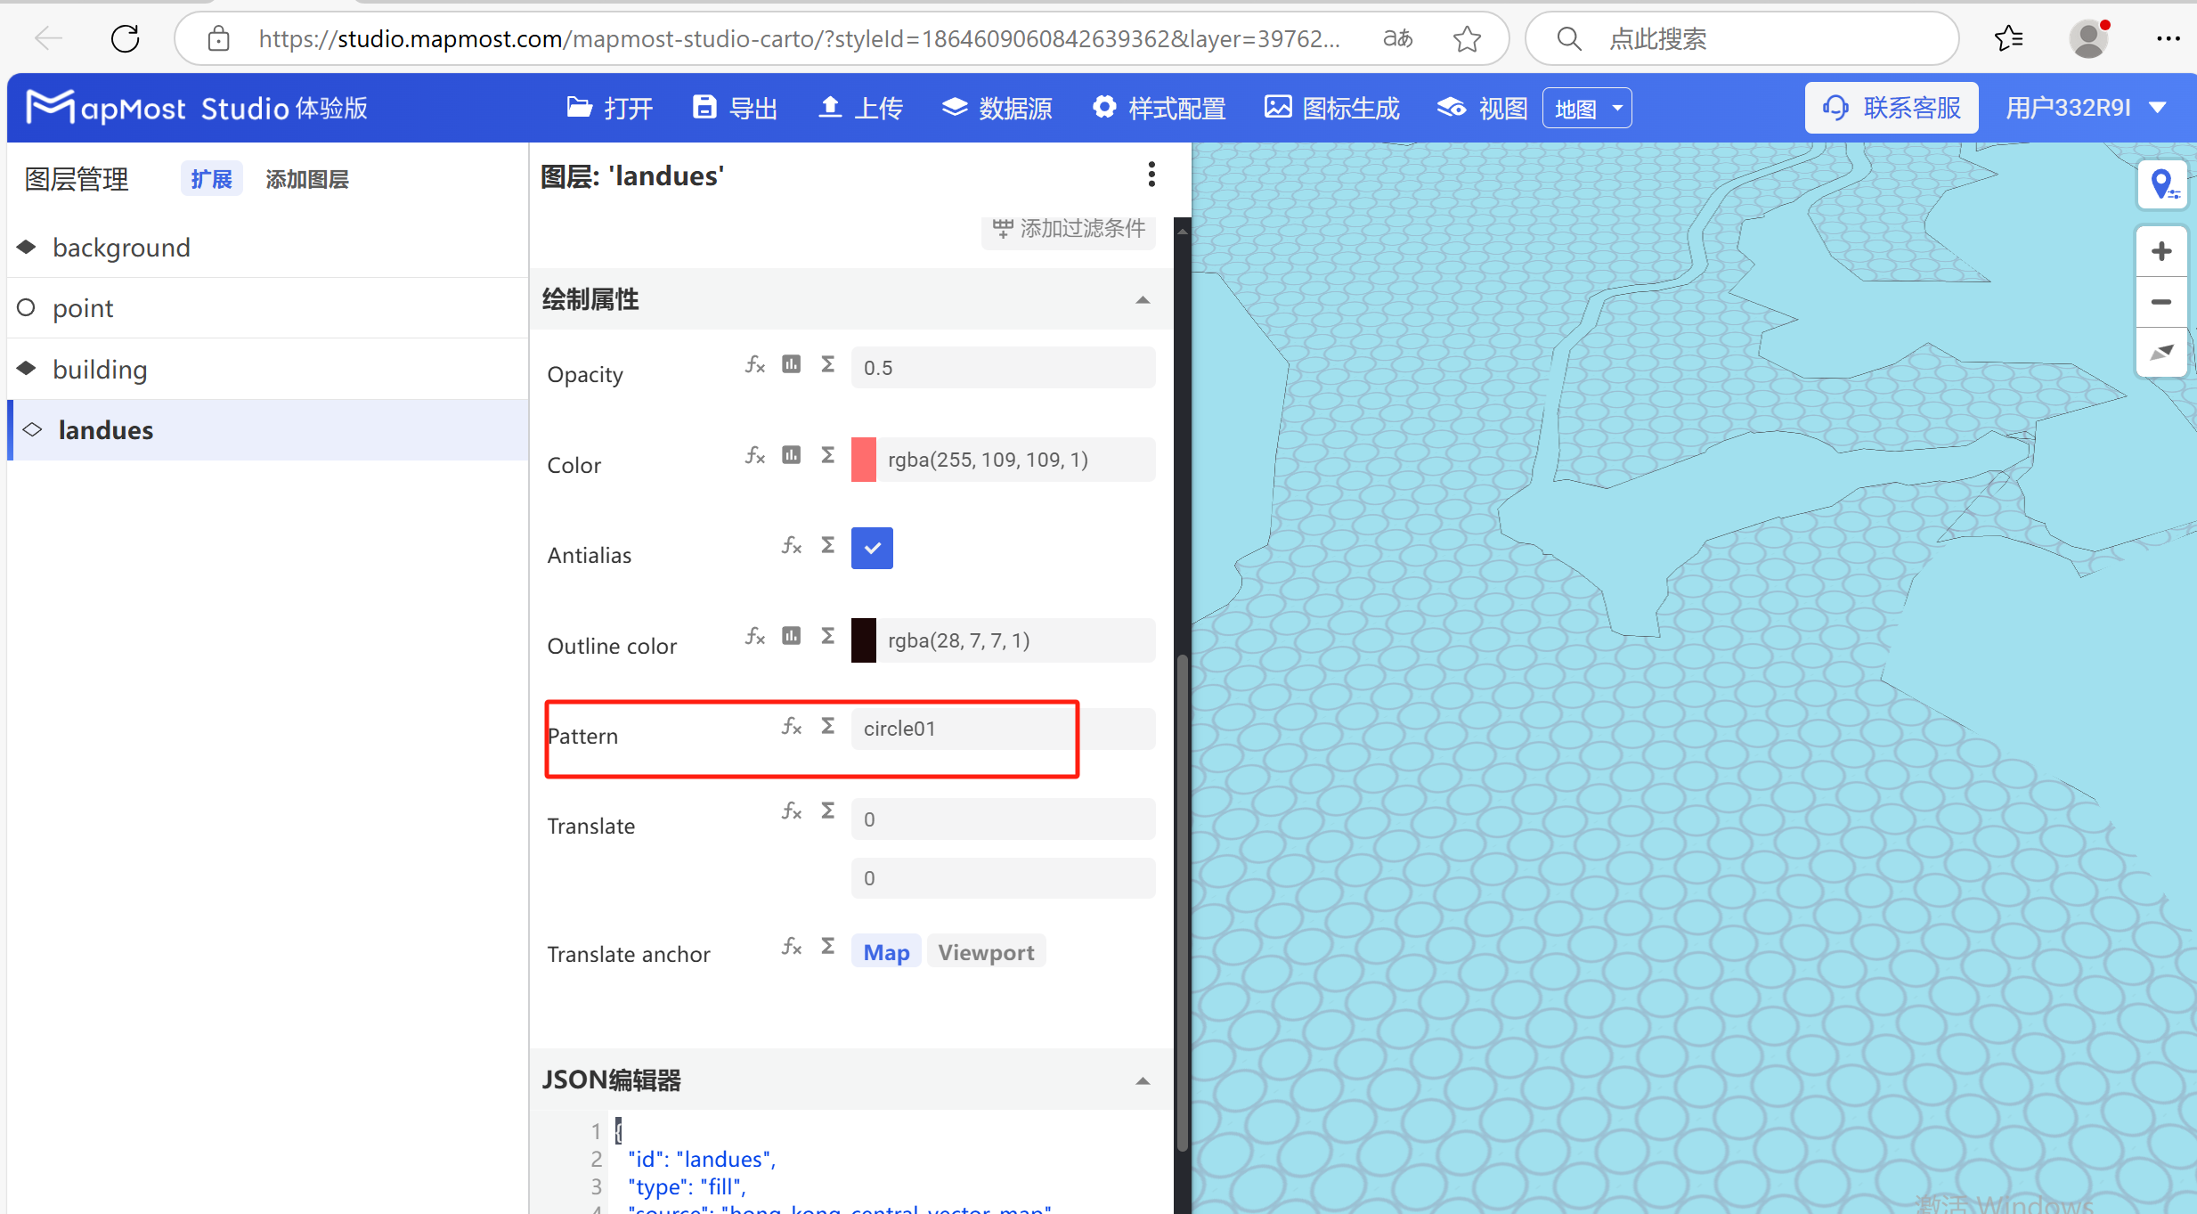
Task: Click the 联系客服 support button
Action: point(1892,107)
